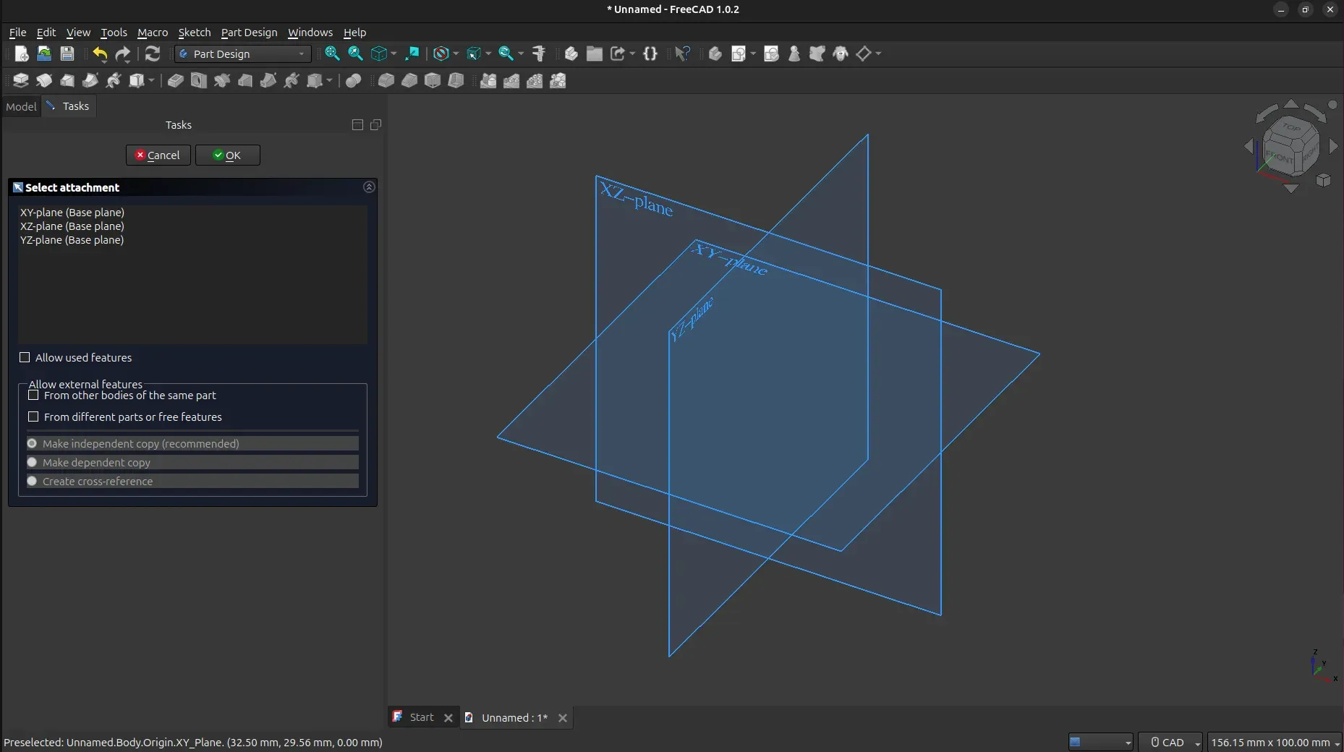The image size is (1344, 752).
Task: Open the macro curly braces icon
Action: (650, 54)
